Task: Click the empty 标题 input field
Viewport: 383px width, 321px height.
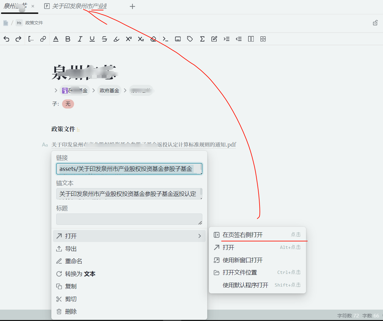Action: pos(129,219)
